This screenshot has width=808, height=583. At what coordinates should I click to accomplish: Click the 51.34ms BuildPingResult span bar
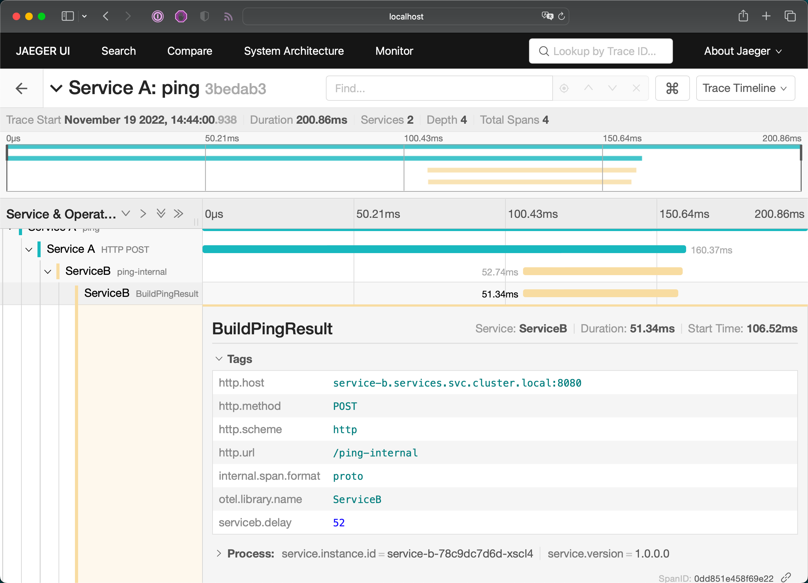point(600,293)
